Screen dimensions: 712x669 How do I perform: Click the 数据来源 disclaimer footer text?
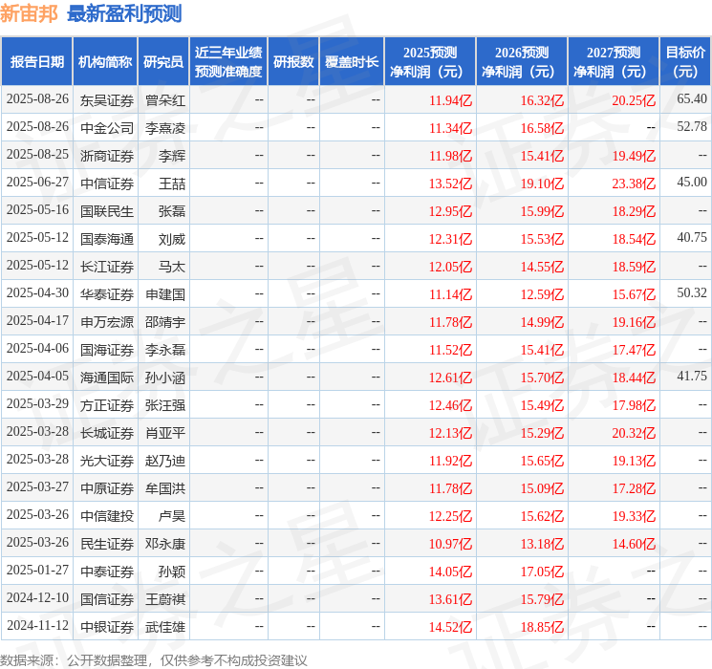(154, 659)
